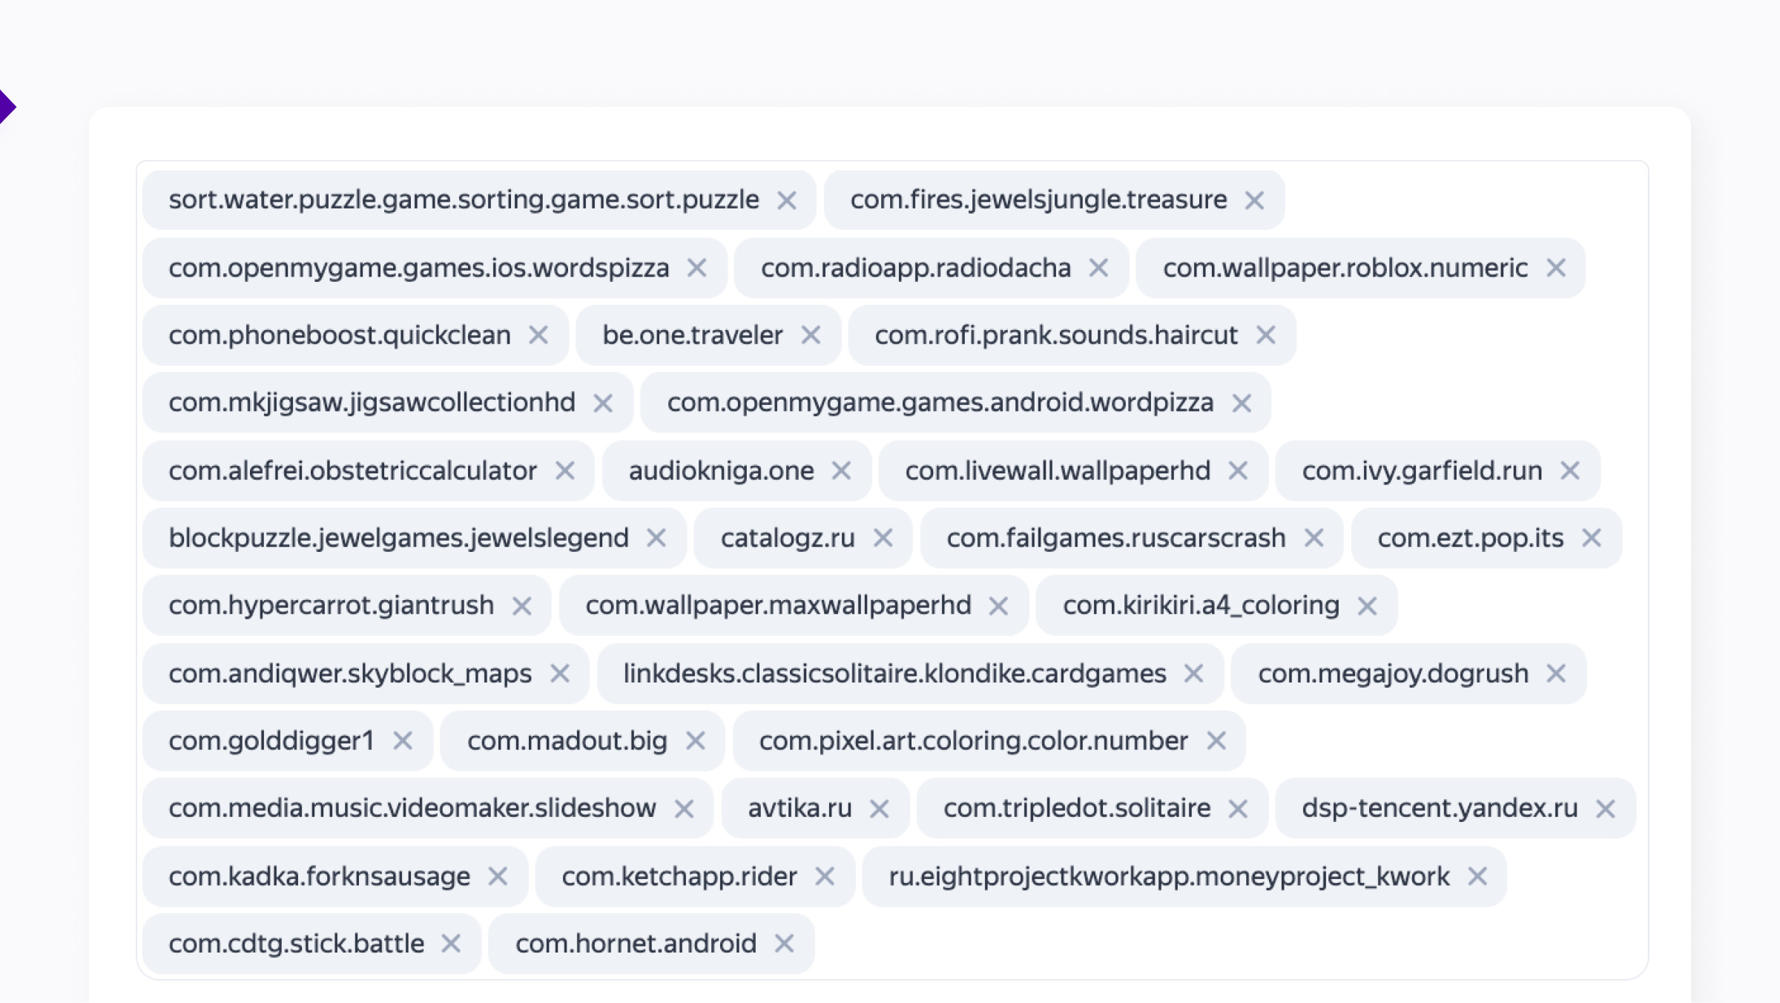Remove the com.fires.jewelsjungle.treasure tag
Screen dimensions: 1780x1003
tap(1254, 200)
